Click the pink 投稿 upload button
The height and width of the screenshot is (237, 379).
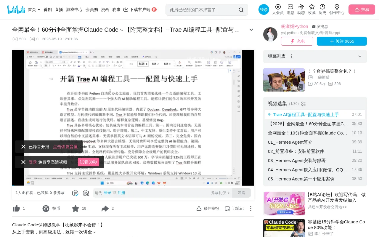click(x=362, y=9)
